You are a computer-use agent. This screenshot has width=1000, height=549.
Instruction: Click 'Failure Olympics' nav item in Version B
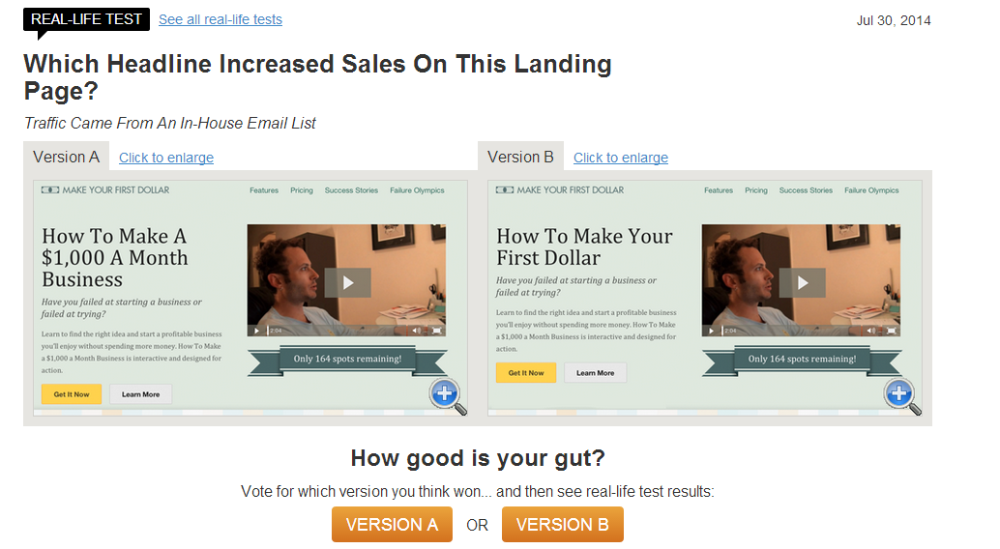[871, 190]
